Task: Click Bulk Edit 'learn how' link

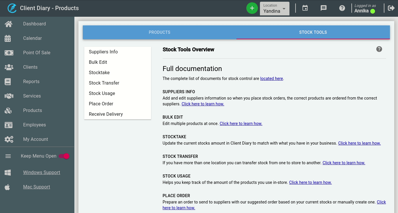Action: tap(241, 124)
